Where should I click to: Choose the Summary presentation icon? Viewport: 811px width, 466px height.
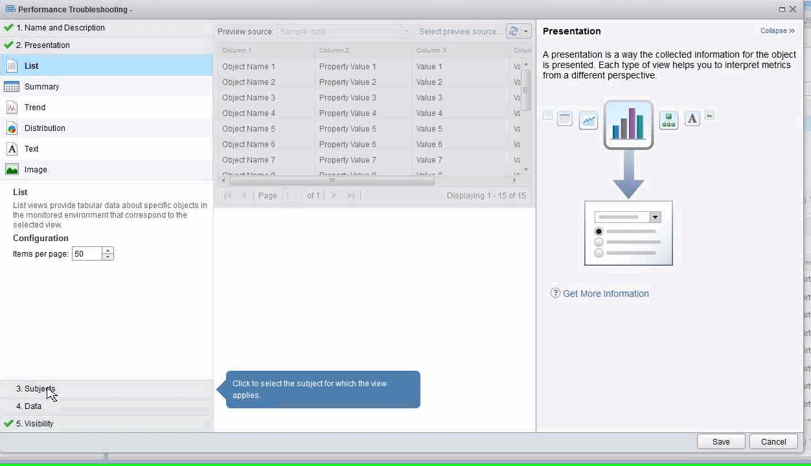12,87
